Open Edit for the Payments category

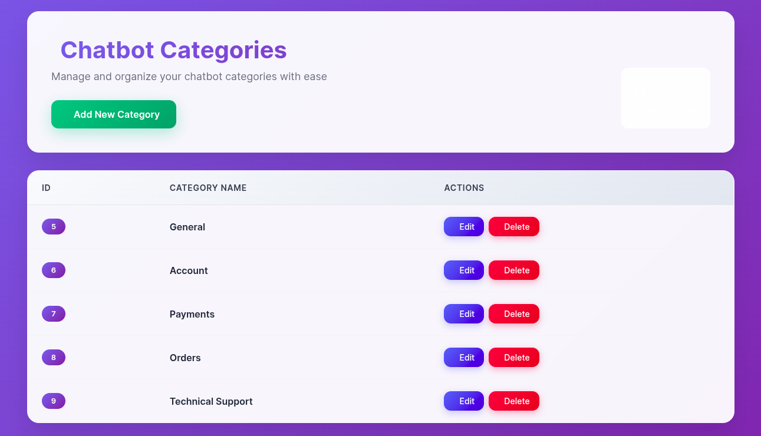click(x=464, y=314)
